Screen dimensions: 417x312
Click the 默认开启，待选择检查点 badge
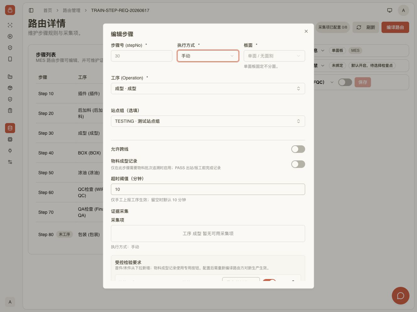(x=372, y=66)
